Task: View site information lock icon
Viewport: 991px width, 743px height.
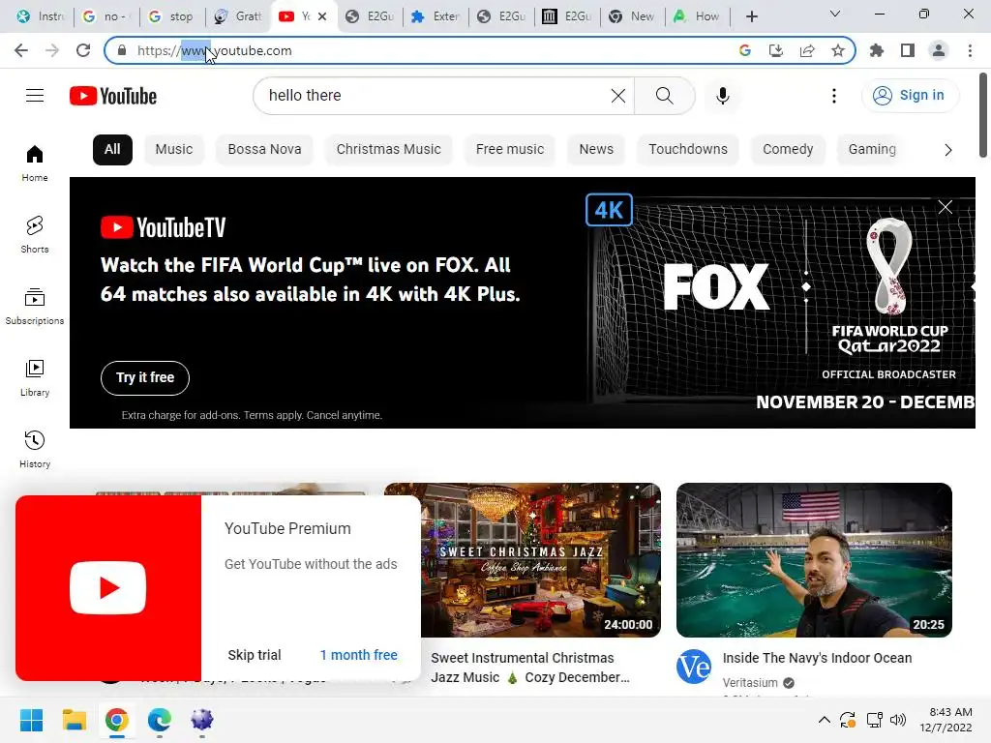Action: (x=122, y=50)
